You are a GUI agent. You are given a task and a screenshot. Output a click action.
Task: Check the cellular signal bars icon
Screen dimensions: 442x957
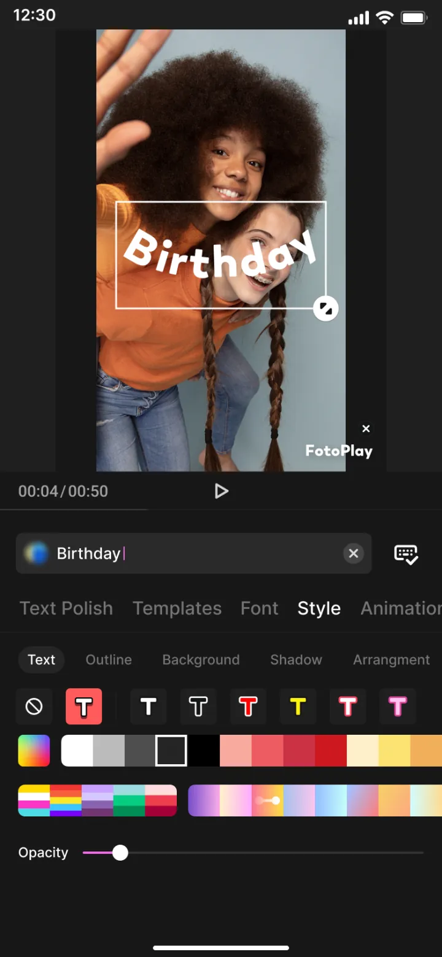[359, 18]
